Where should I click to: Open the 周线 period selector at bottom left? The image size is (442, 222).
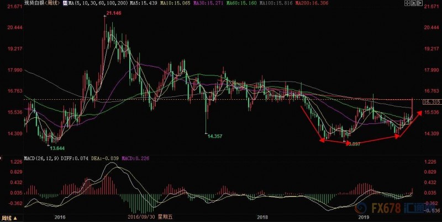click(x=9, y=218)
